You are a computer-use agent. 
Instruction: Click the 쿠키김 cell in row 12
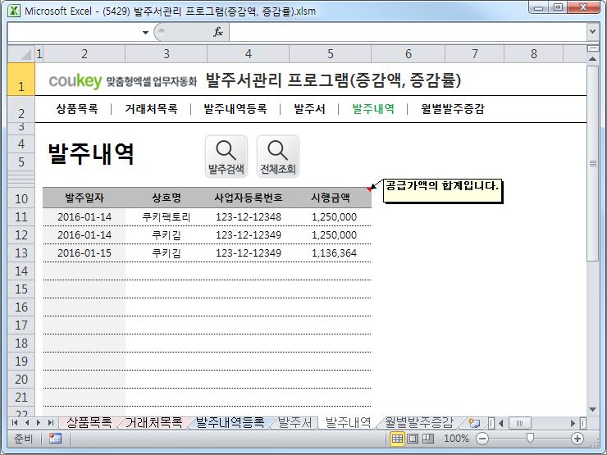pyautogui.click(x=167, y=235)
